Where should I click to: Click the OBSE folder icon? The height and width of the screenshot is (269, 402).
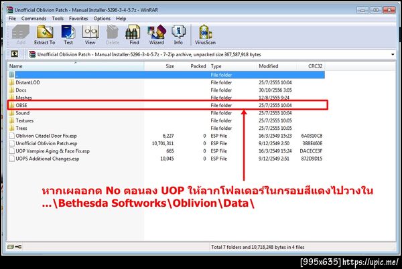pos(11,105)
